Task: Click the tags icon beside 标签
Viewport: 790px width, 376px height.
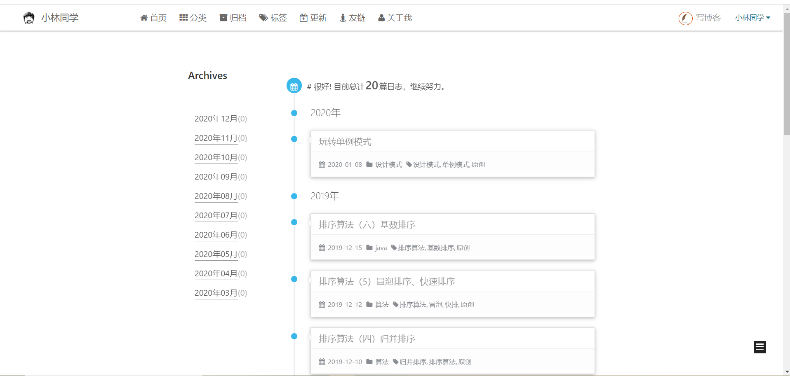Action: (x=263, y=18)
